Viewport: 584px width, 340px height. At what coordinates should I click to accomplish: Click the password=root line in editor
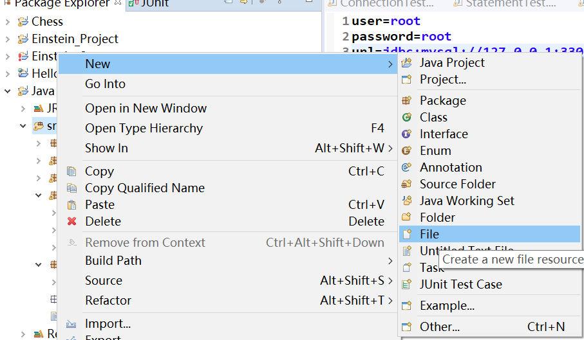point(402,37)
